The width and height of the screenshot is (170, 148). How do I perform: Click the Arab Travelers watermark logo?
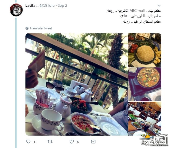[x=153, y=140]
